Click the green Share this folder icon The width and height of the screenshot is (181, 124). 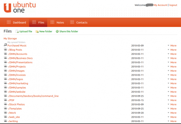[57, 31]
